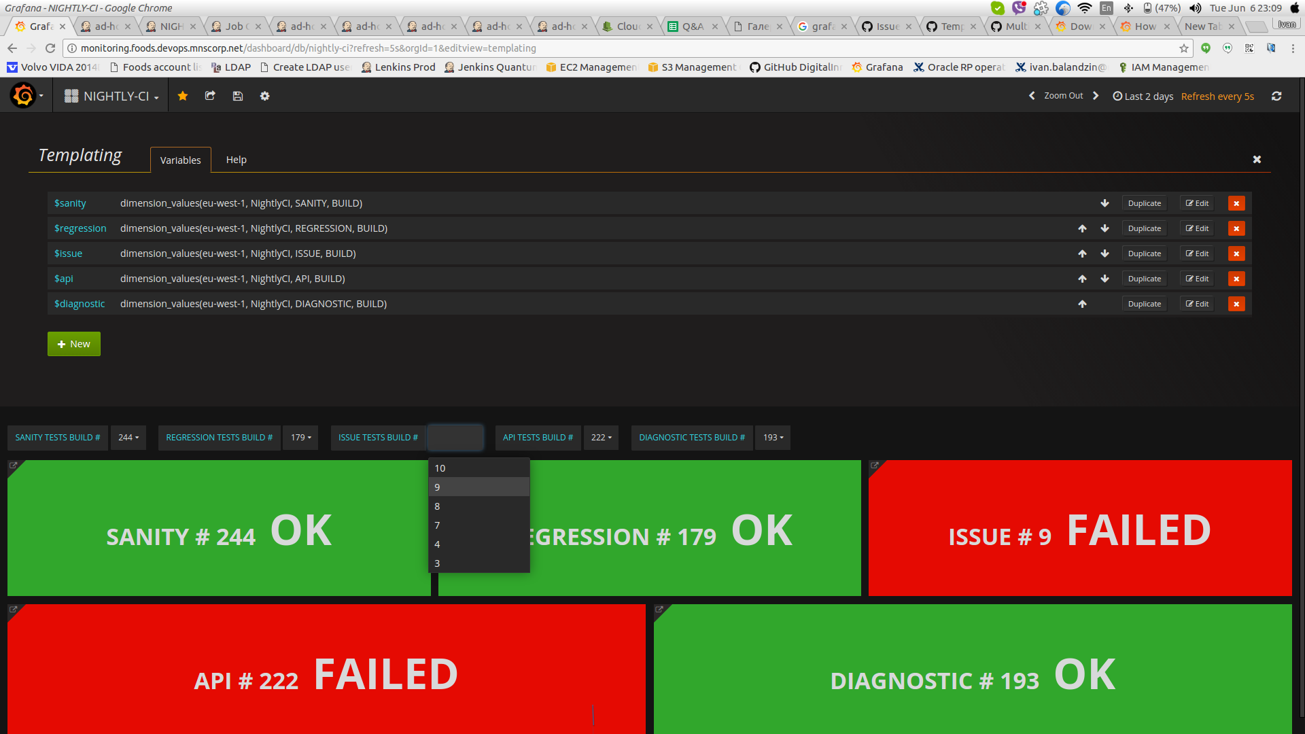
Task: Click the share dashboard icon
Action: pos(209,96)
